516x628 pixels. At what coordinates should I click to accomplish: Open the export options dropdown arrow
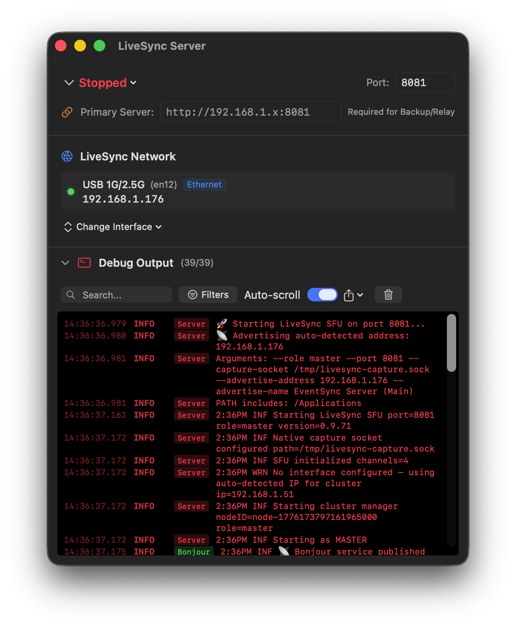point(360,295)
